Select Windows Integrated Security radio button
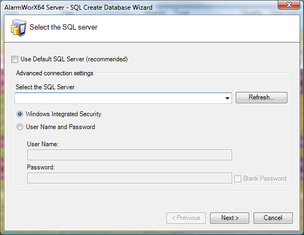Screen dimensions: 304x235 coord(20,114)
